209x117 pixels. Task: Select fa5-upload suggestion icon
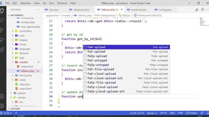85,51
